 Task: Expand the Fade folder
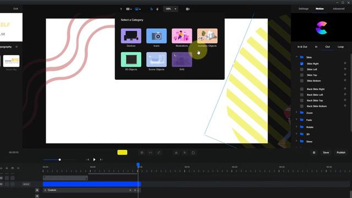(x=296, y=120)
